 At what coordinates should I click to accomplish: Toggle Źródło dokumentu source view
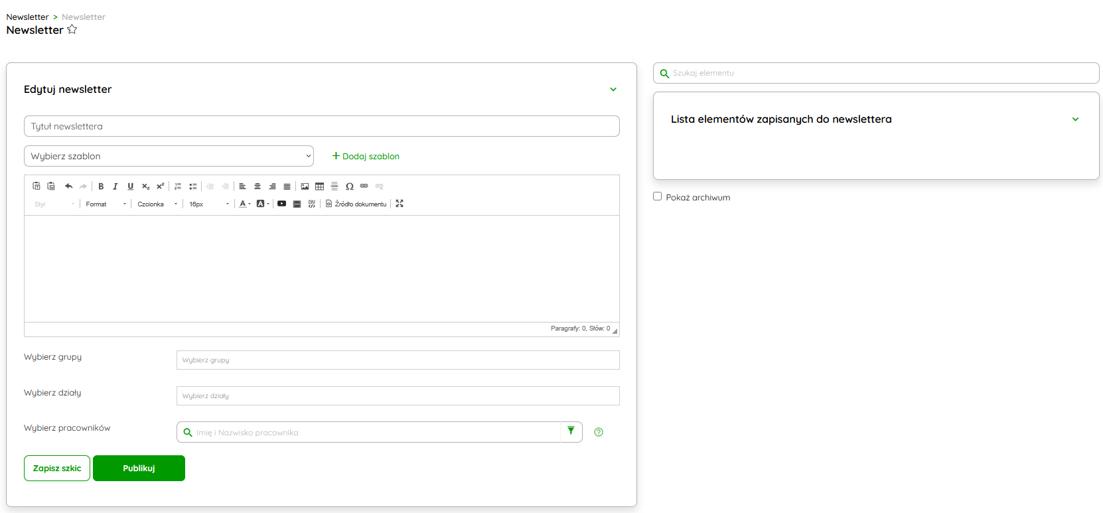coord(356,204)
